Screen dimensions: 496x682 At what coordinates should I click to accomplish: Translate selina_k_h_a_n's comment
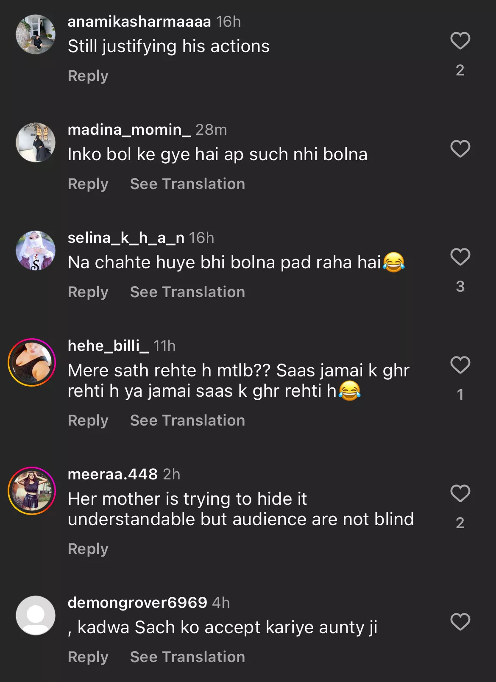pos(187,292)
